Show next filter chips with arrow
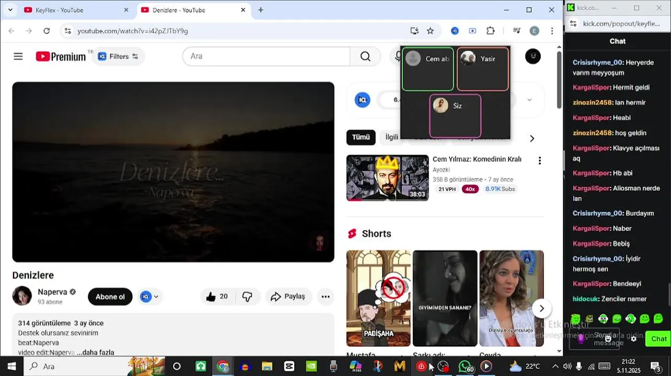Image resolution: width=671 pixels, height=376 pixels. point(532,138)
